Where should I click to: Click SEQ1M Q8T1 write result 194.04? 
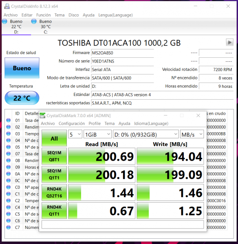tap(170, 156)
